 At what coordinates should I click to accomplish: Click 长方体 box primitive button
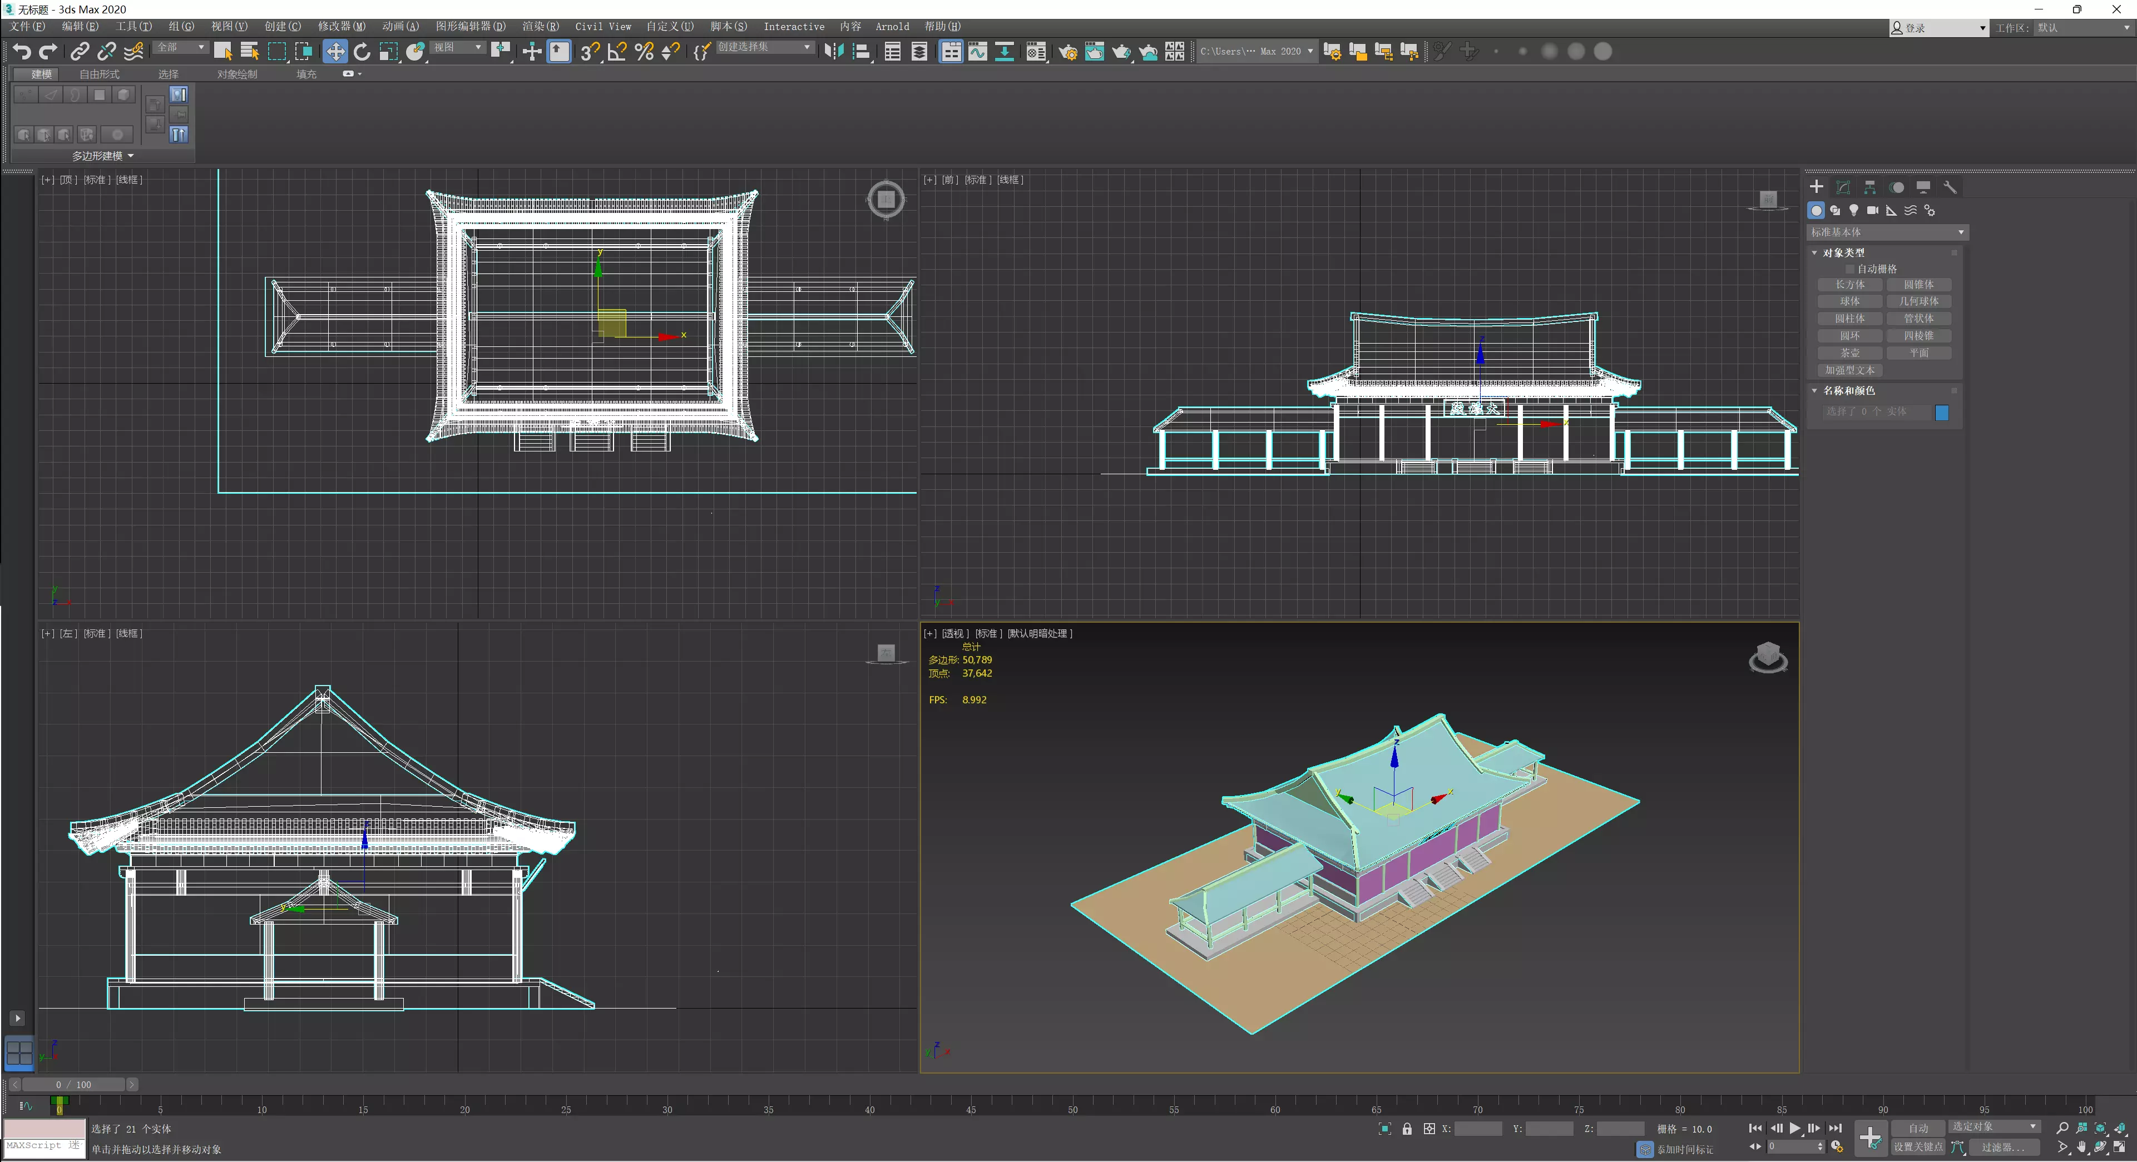tap(1849, 285)
